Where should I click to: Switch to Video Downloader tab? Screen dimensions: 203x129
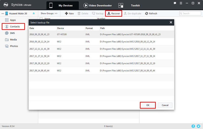[x=98, y=5]
